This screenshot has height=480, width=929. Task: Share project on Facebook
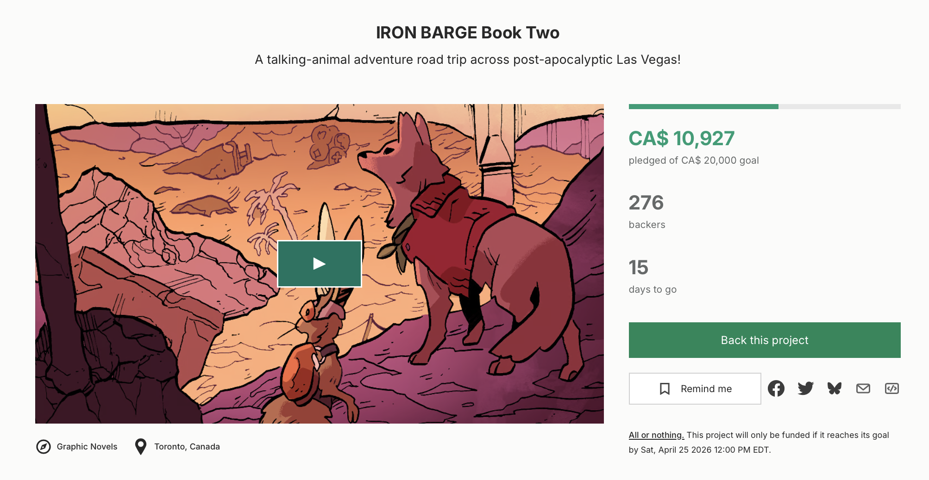click(x=776, y=388)
